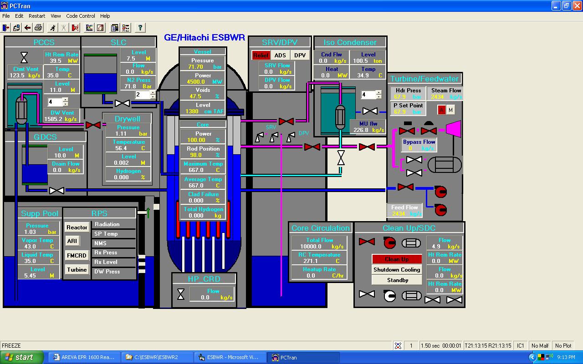The image size is (583, 364).
Task: Decrease PCCS units count spinner
Action: (65, 104)
